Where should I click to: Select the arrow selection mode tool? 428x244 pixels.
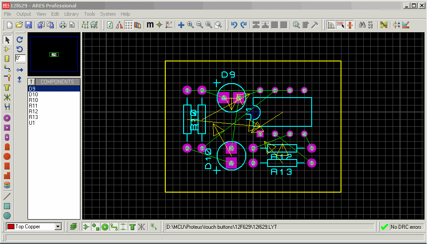tap(7, 40)
